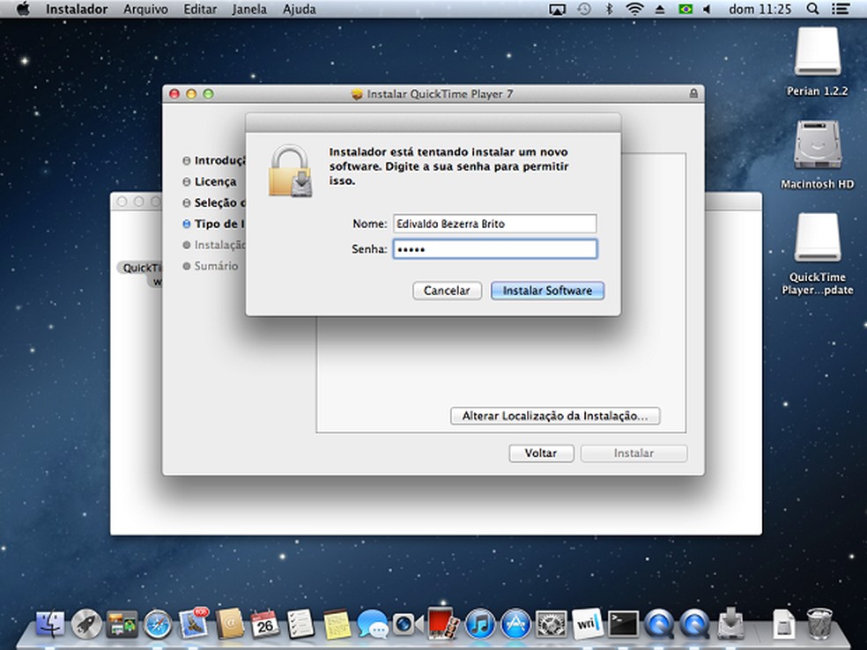Image resolution: width=867 pixels, height=650 pixels.
Task: Open Mail stamp icon with badge
Action: tap(194, 623)
